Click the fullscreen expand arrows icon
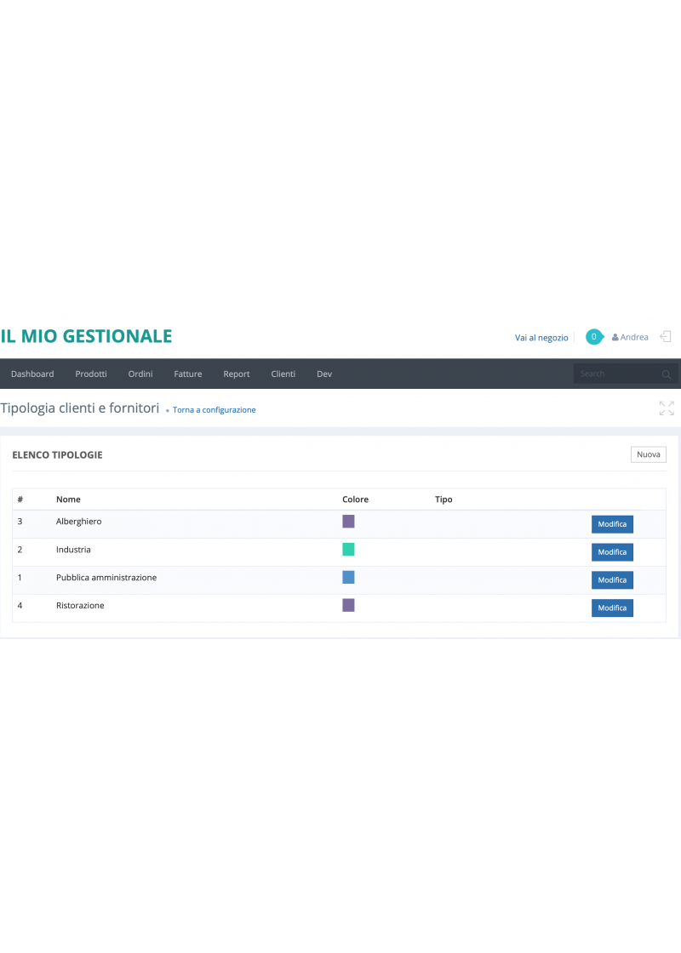The image size is (681, 953). pyautogui.click(x=667, y=408)
